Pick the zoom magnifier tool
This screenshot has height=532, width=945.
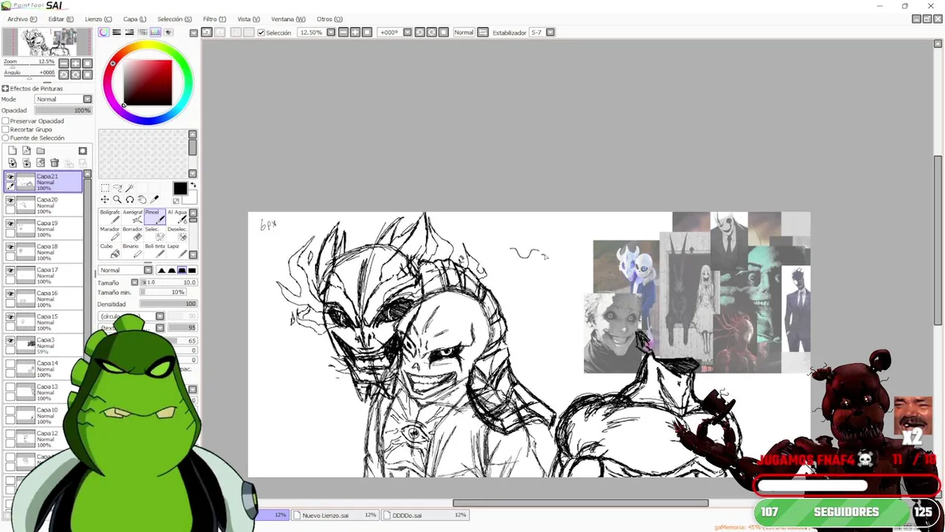click(117, 199)
